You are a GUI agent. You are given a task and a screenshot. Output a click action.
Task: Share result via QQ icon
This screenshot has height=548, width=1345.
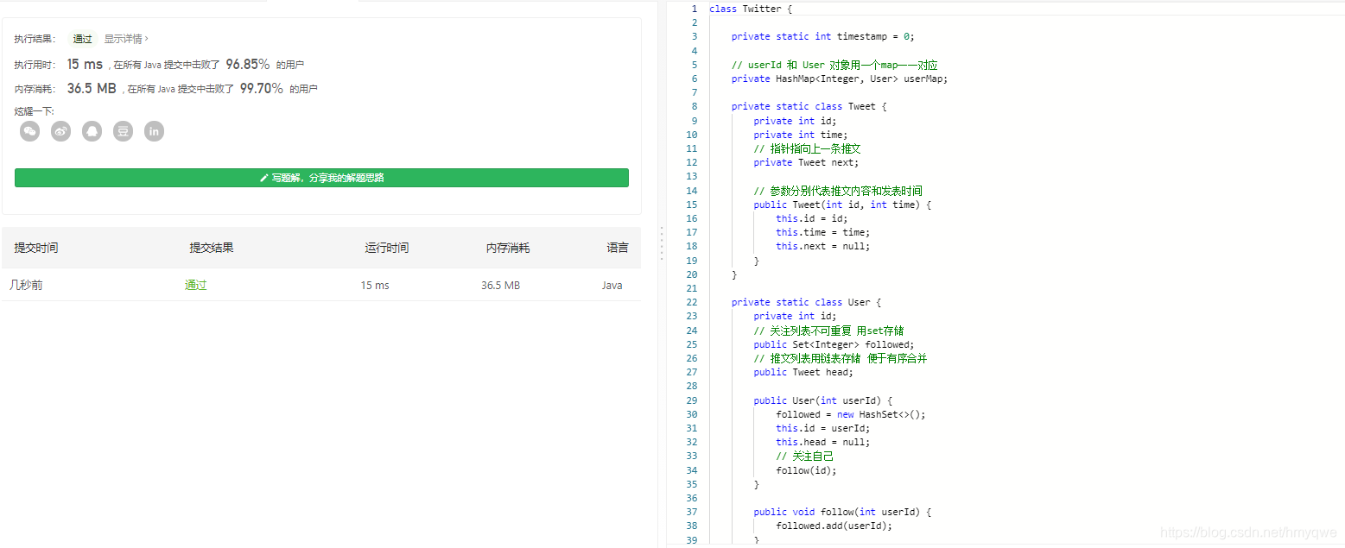click(92, 131)
